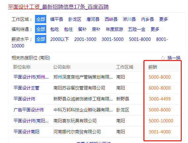Select 全部 in the 薪资水平 filter

[x=41, y=39]
